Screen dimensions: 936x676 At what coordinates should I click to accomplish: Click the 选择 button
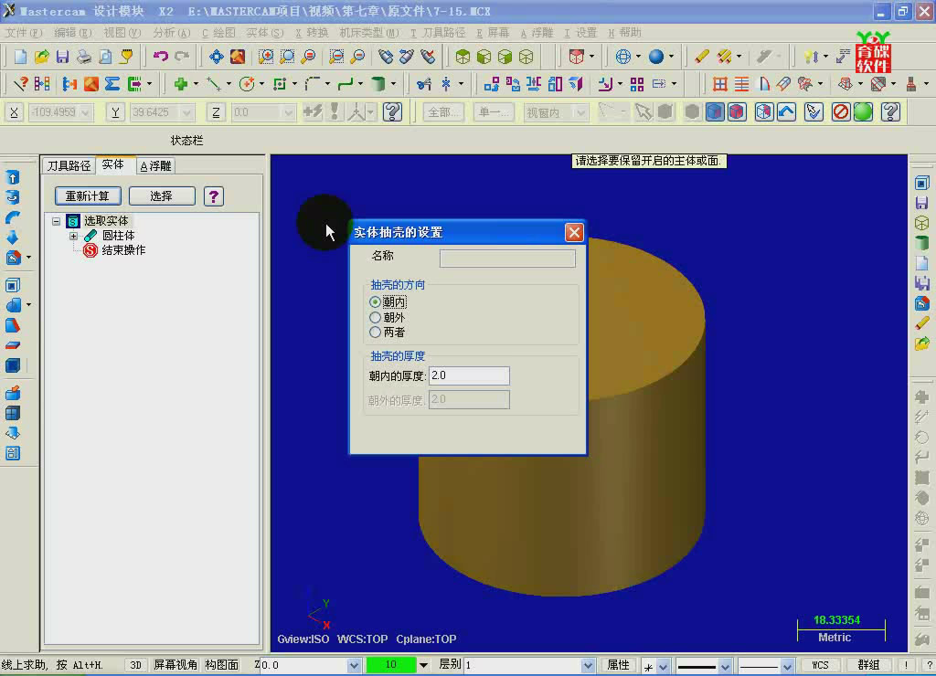161,196
